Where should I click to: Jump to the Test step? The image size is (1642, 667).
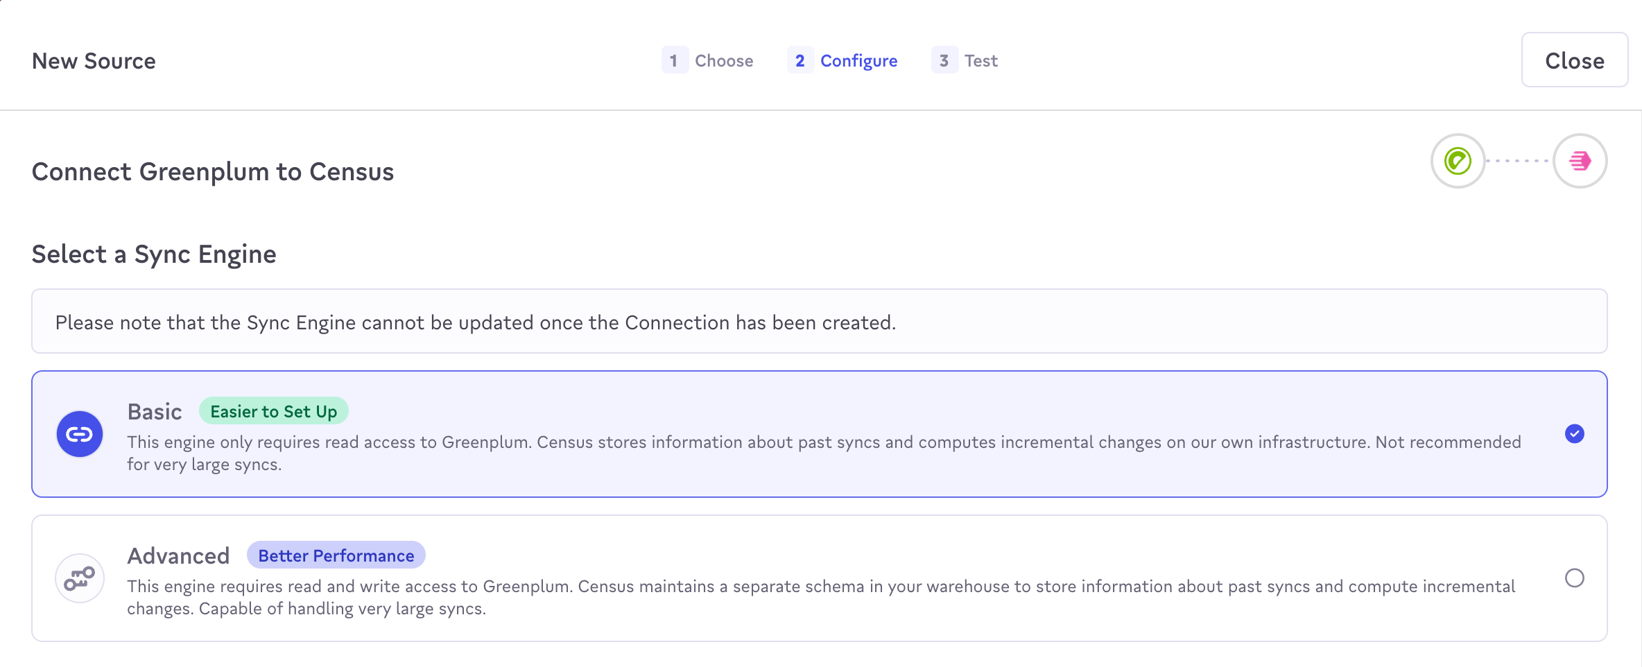980,61
